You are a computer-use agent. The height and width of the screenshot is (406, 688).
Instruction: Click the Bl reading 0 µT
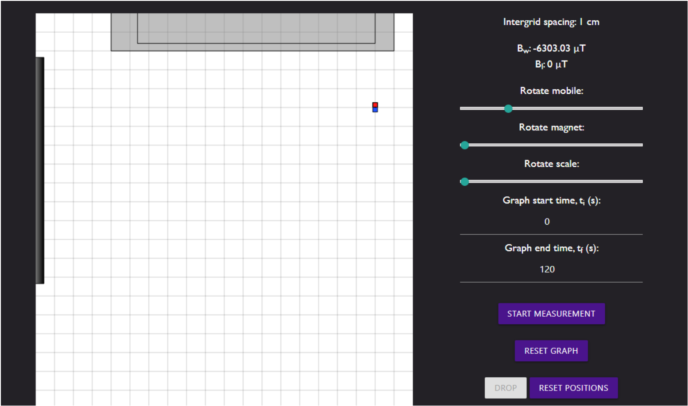pyautogui.click(x=551, y=64)
